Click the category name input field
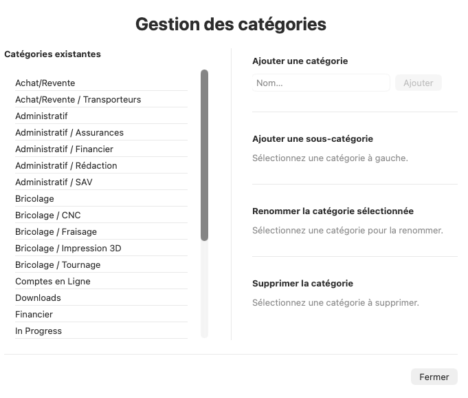Image resolution: width=468 pixels, height=398 pixels. pos(321,83)
